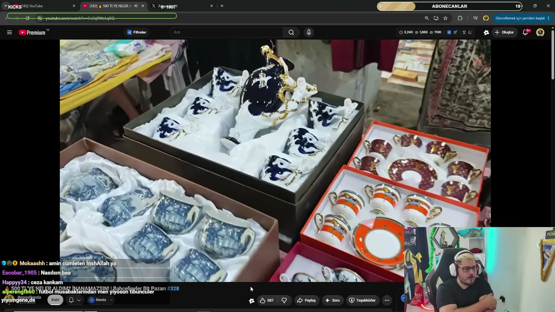Click the youtube.com address bar URL

80,18
